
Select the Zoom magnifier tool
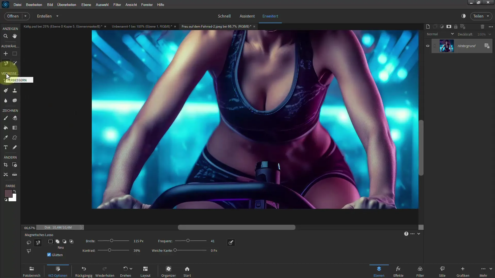click(5, 36)
